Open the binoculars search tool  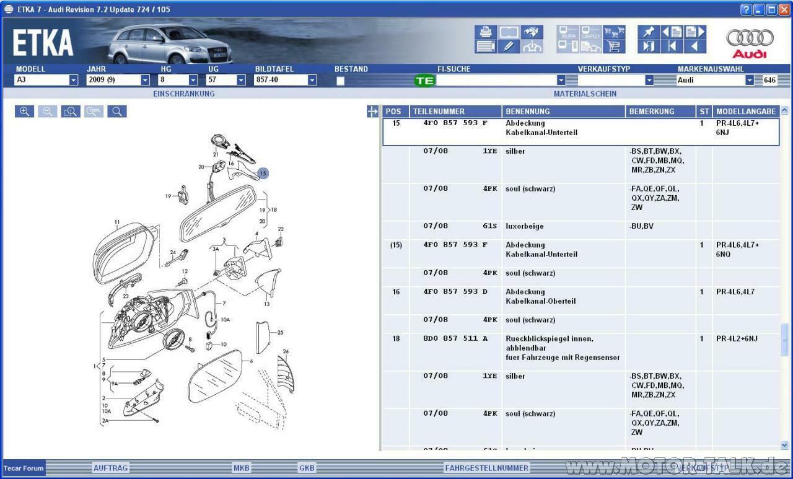[532, 32]
